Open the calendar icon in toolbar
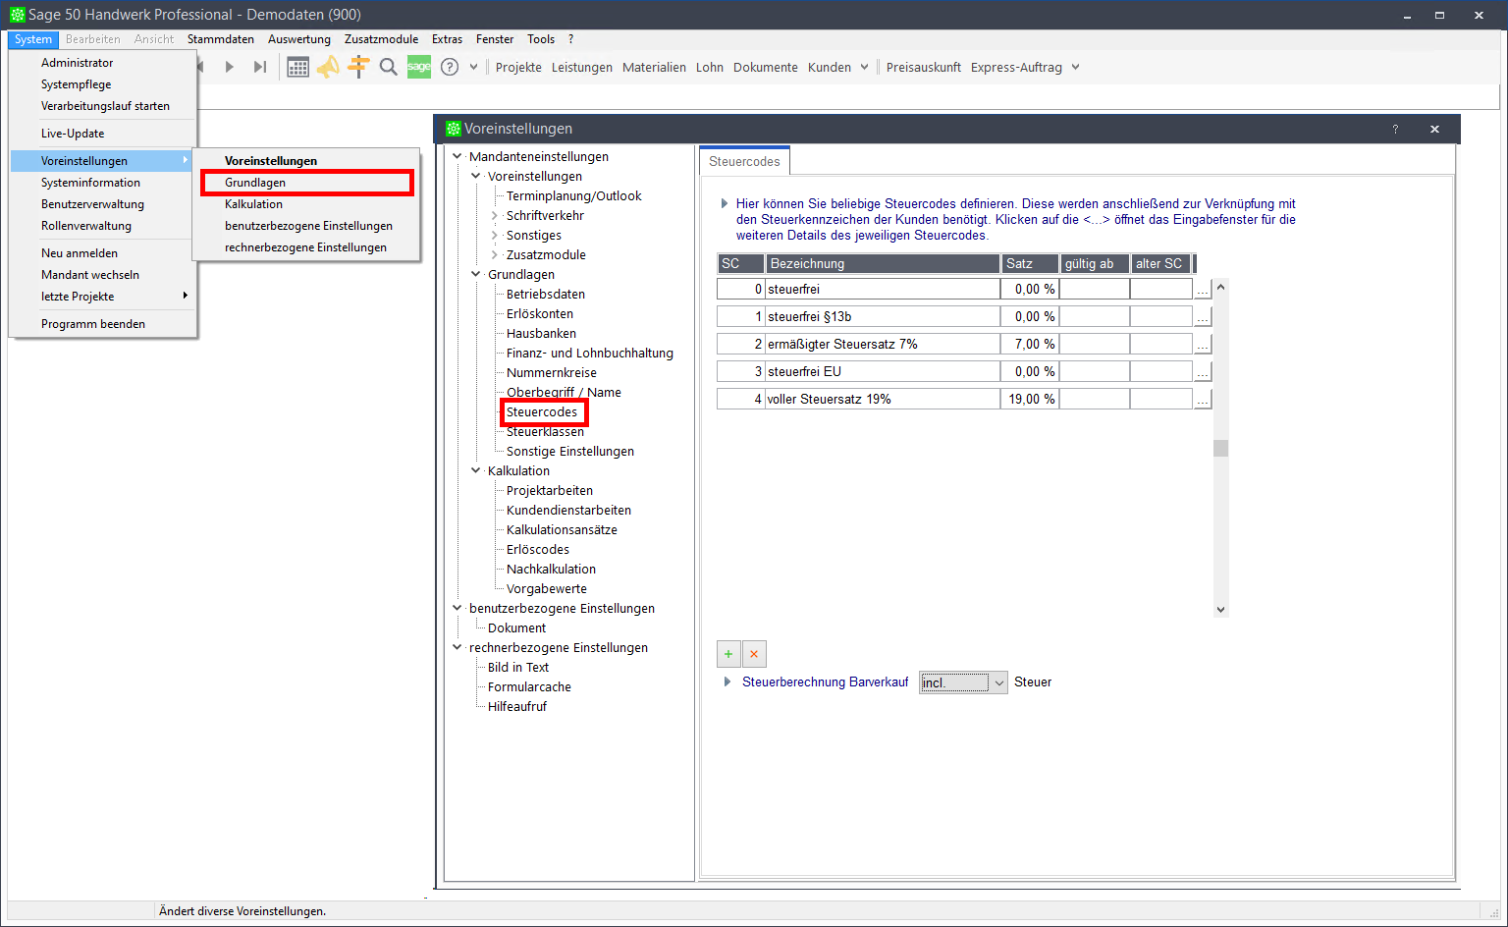The height and width of the screenshot is (927, 1508). click(297, 67)
